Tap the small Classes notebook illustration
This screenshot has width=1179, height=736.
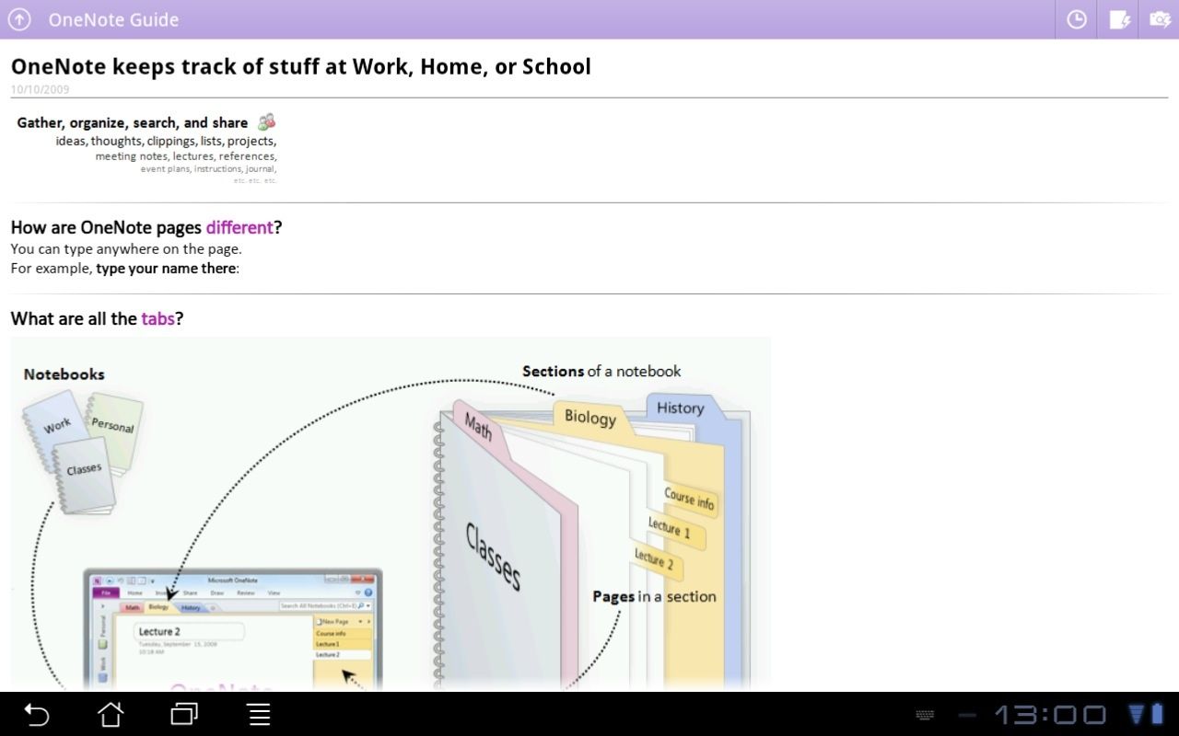point(85,475)
